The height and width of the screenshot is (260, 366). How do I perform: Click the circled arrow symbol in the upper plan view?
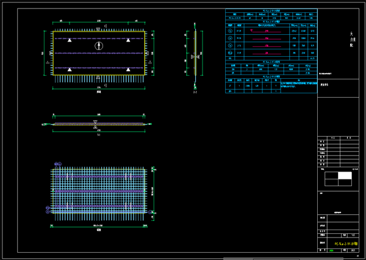[99, 46]
